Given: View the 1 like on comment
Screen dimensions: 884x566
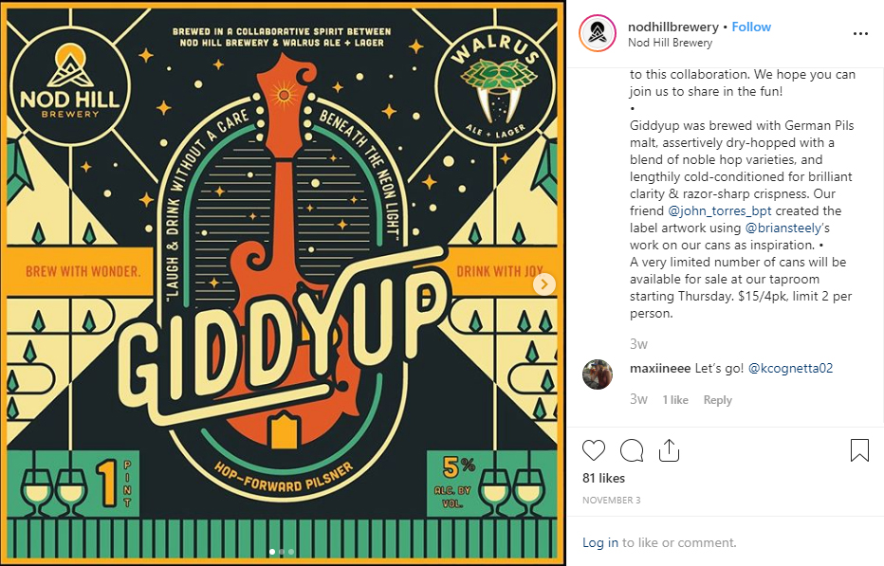Looking at the screenshot, I should tap(674, 400).
